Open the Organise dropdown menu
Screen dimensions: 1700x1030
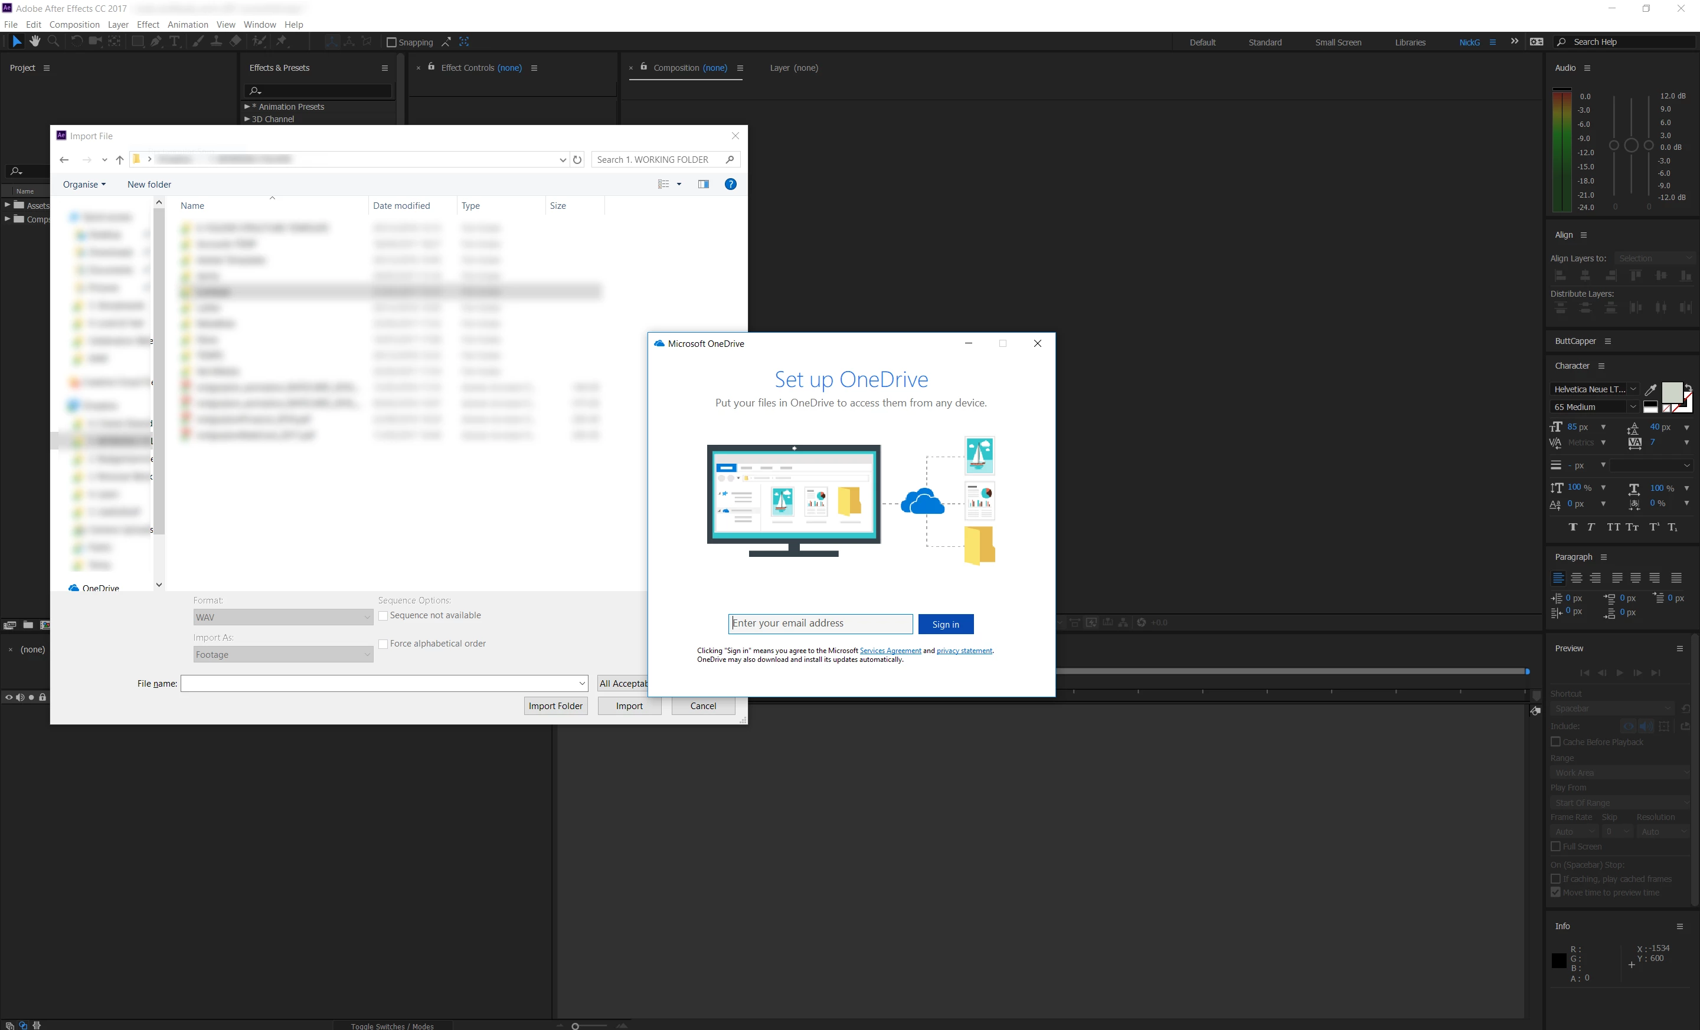(x=84, y=184)
